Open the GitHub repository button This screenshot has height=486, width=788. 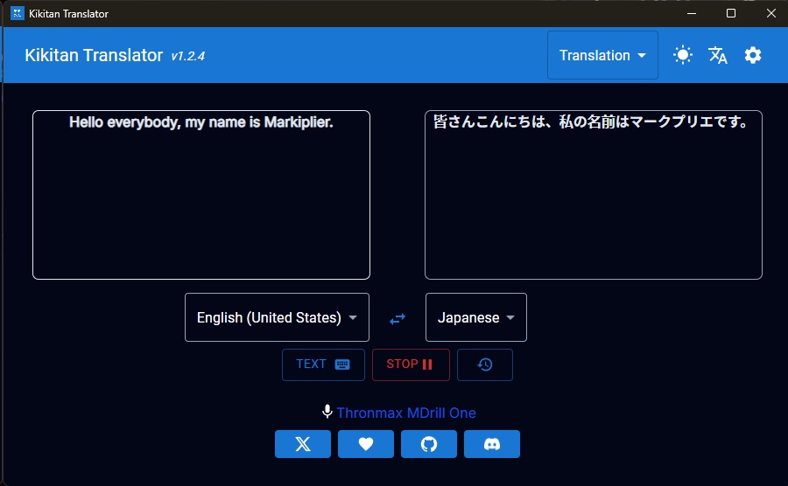429,444
